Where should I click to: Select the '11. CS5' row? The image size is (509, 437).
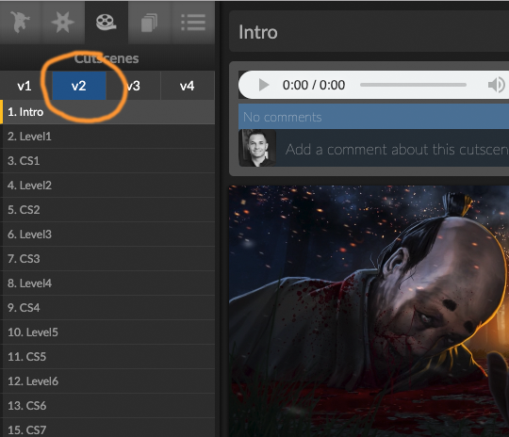(x=107, y=357)
